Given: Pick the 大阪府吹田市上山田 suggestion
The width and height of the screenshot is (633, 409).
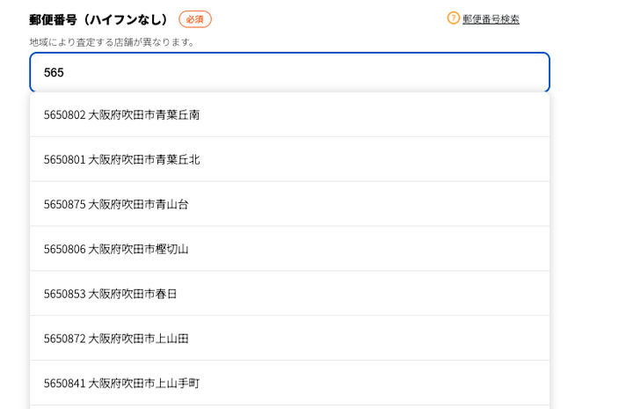Looking at the screenshot, I should (138, 339).
